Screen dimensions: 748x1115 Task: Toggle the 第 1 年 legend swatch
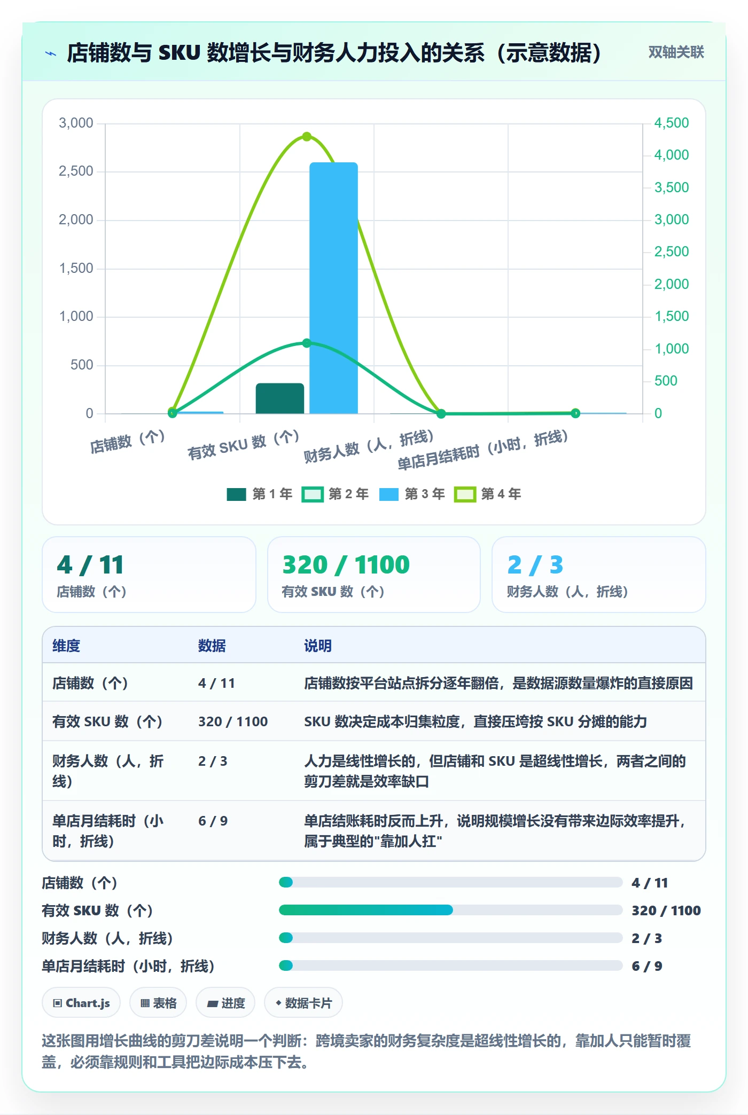236,494
